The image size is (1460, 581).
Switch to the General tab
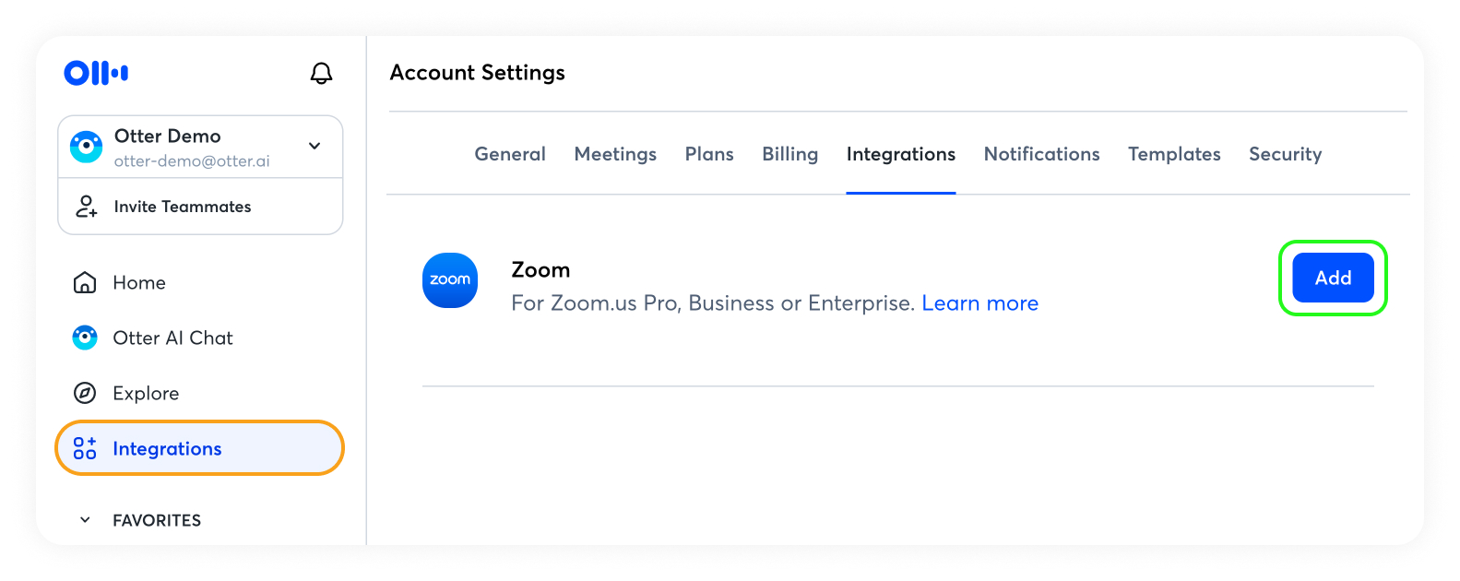coord(510,154)
